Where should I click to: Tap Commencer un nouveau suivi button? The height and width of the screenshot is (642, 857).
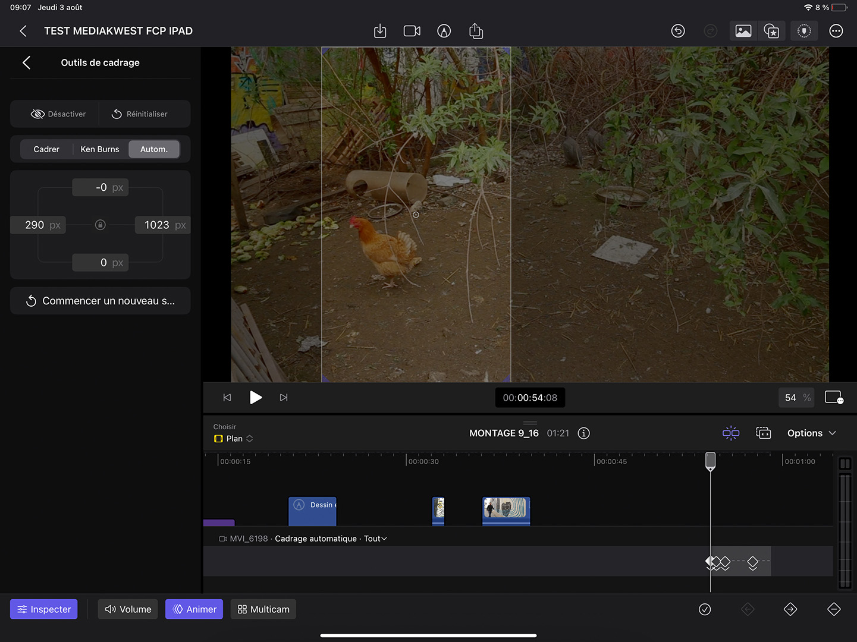pos(101,301)
